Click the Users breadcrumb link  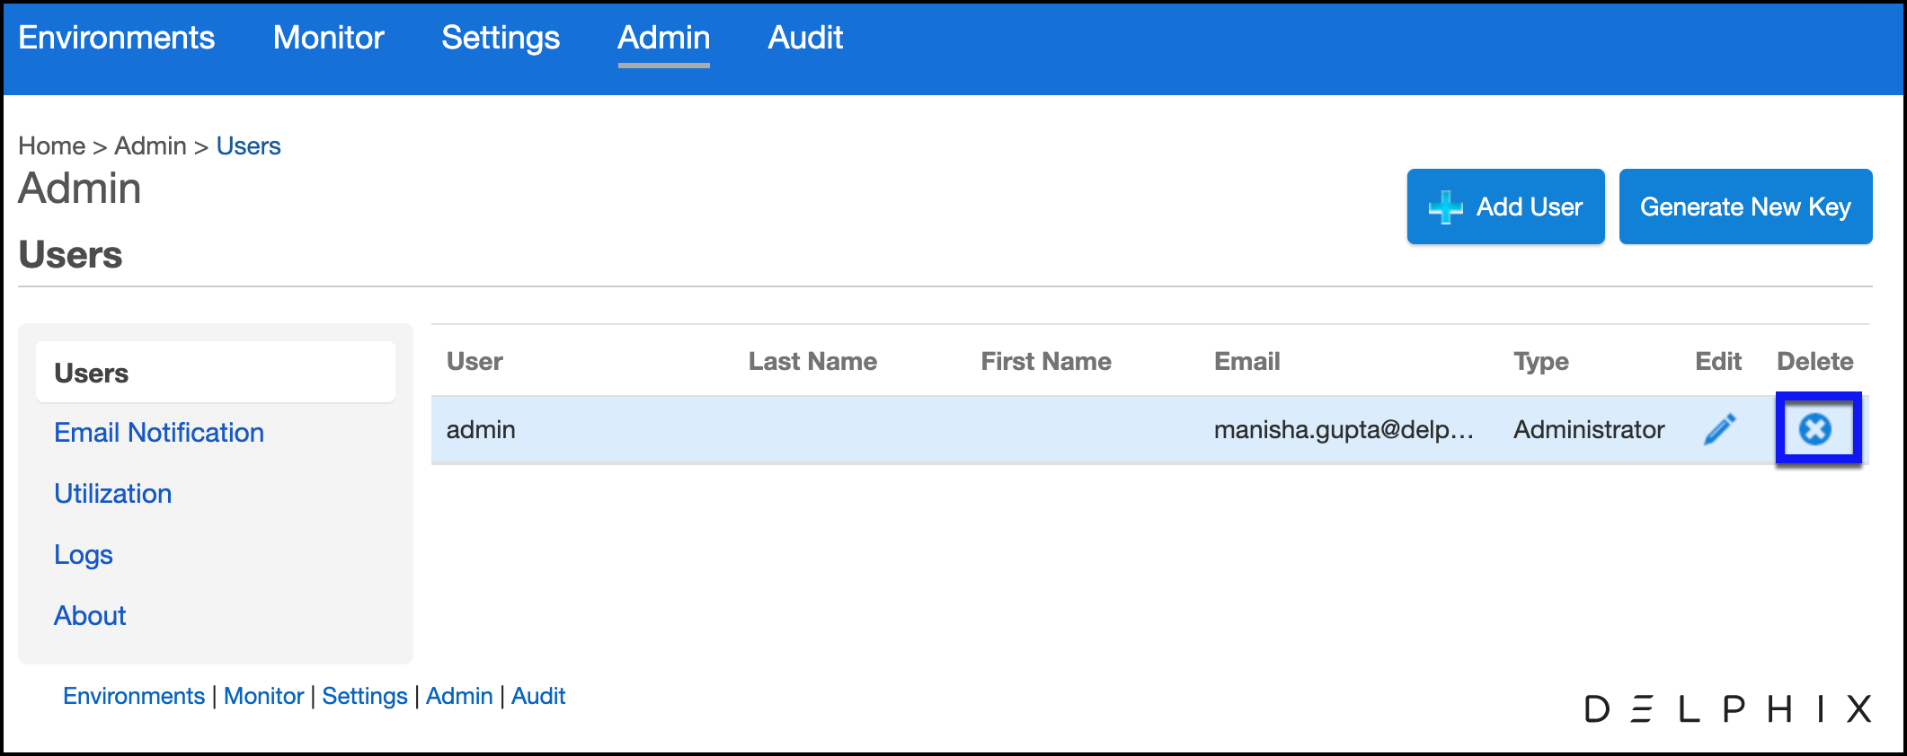tap(248, 146)
